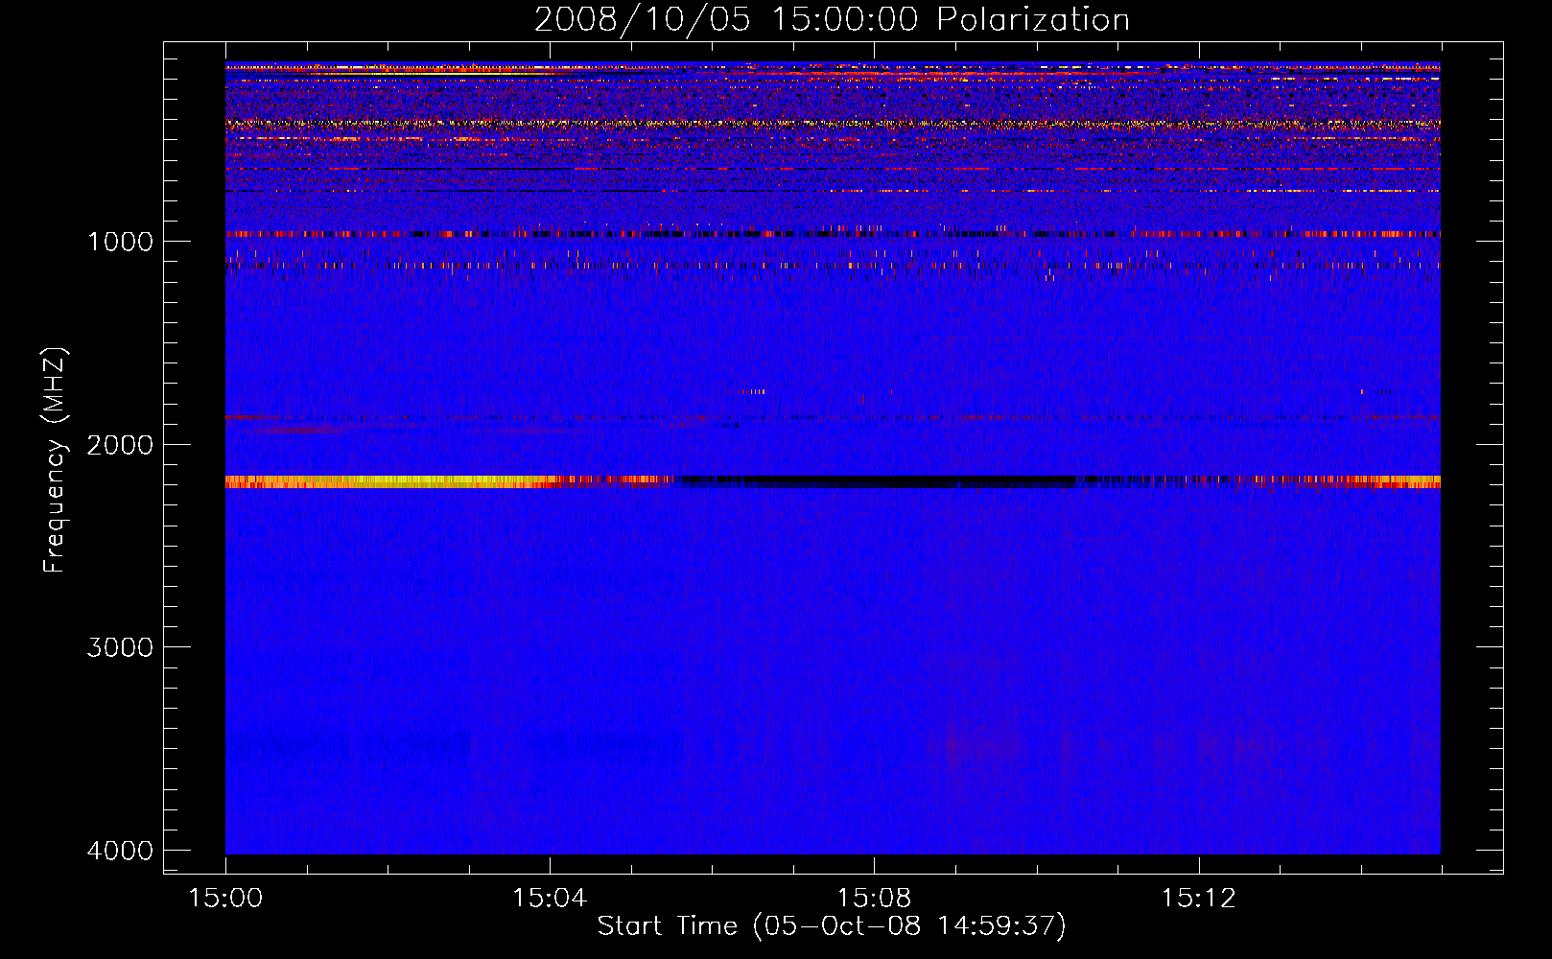Click the 15:04 time tick label
1552x959 pixels.
pos(550,898)
